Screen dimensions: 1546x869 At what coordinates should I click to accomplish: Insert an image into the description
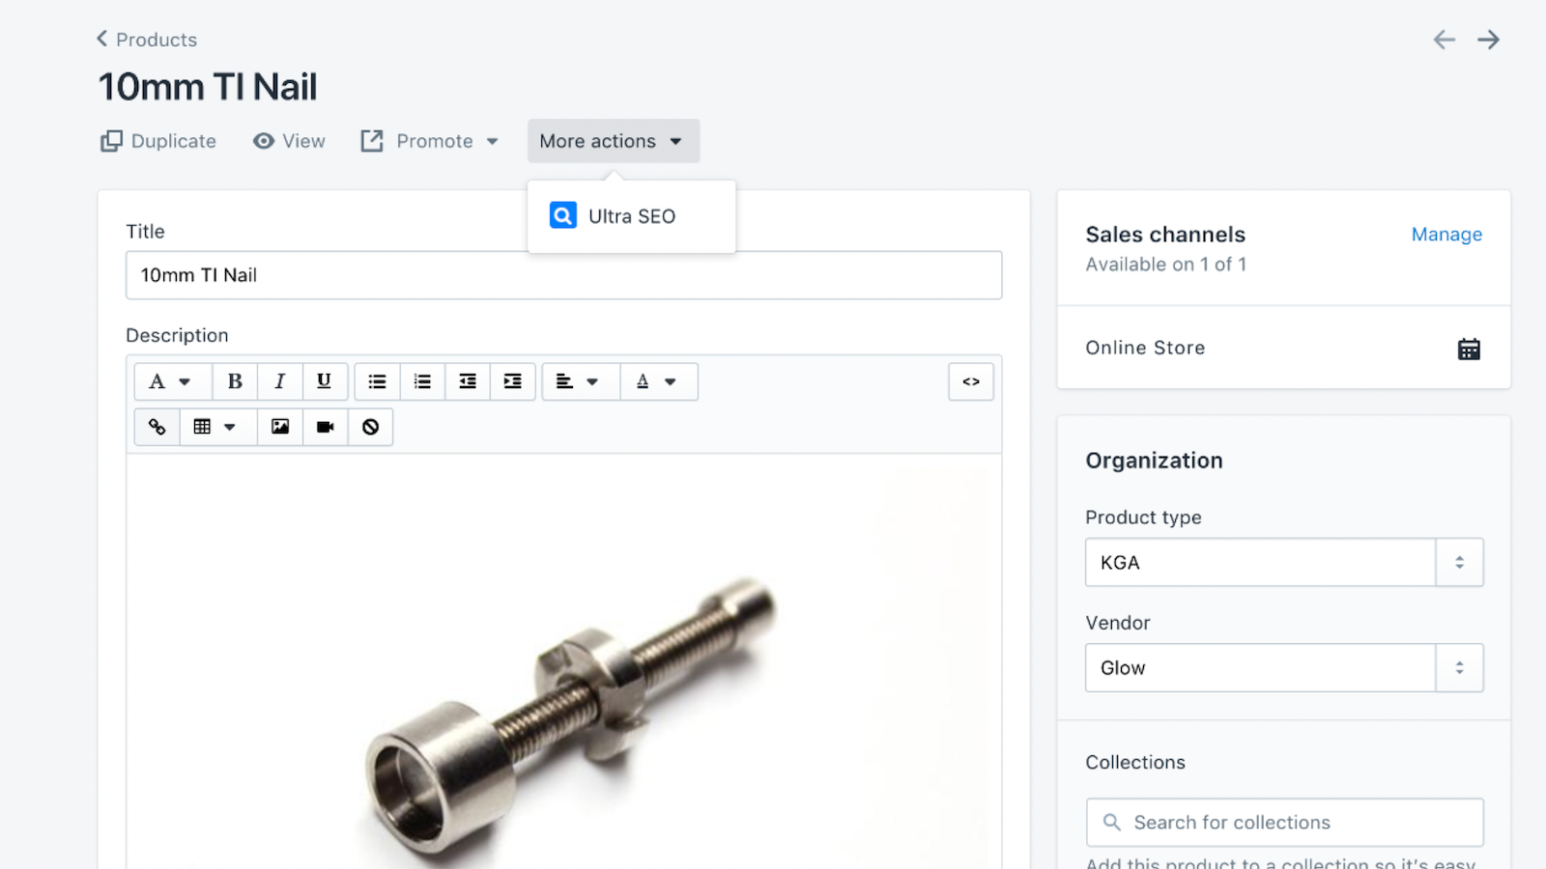(x=279, y=427)
